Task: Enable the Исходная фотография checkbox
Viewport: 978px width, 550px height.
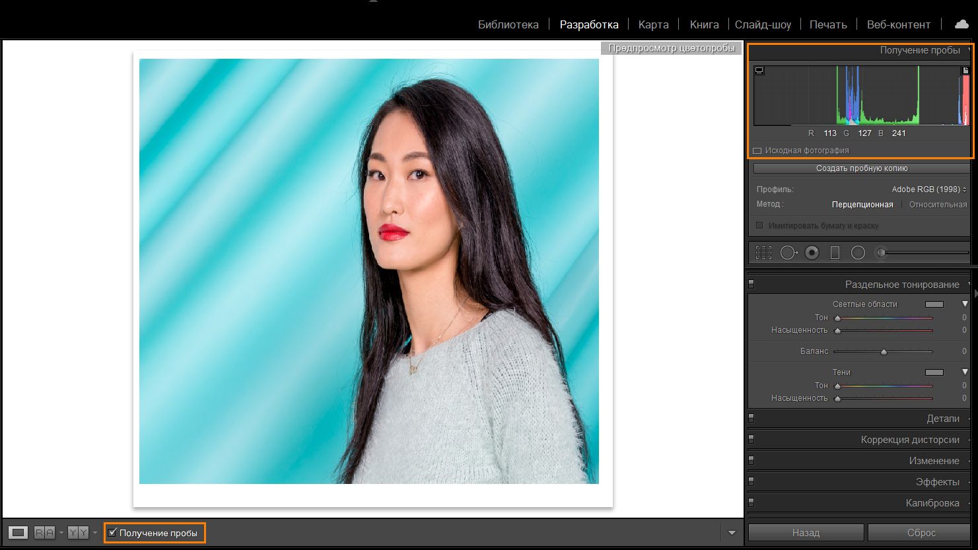Action: 757,150
